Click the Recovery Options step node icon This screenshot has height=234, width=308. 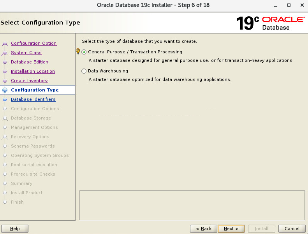pyautogui.click(x=5, y=137)
